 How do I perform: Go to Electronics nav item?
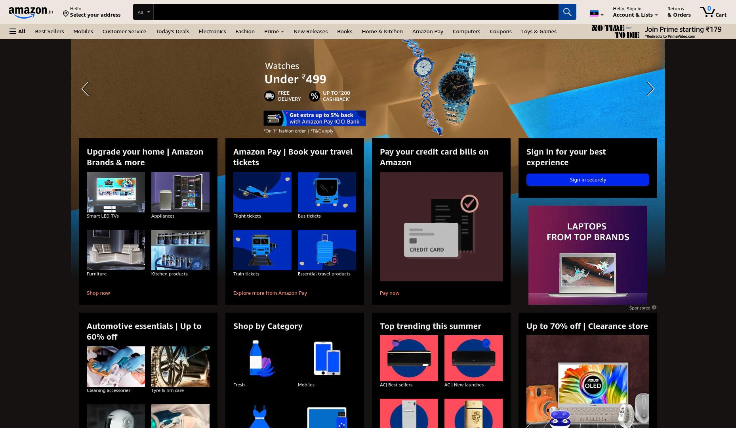point(212,31)
